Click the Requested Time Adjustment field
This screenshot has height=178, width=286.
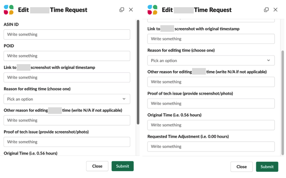coord(211,147)
